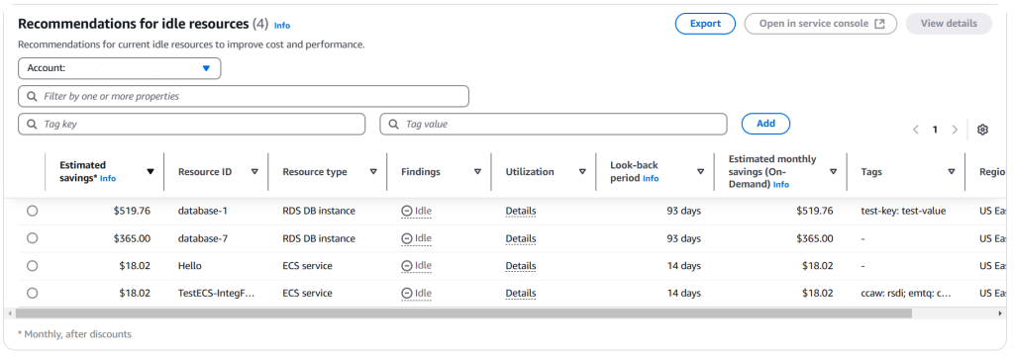This screenshot has height=357, width=1014.
Task: Click the $519.76 estimated savings cell
Action: tap(132, 211)
